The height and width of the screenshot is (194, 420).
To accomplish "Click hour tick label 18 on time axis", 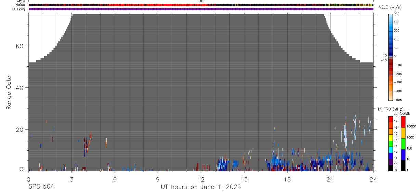I will point(287,179).
